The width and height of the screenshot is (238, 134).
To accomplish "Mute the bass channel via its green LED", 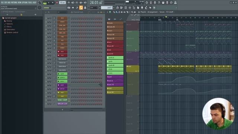I will [46, 52].
